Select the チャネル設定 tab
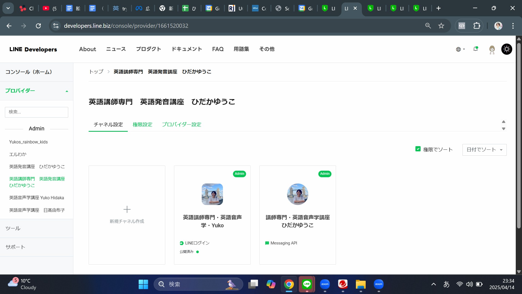 click(x=108, y=125)
